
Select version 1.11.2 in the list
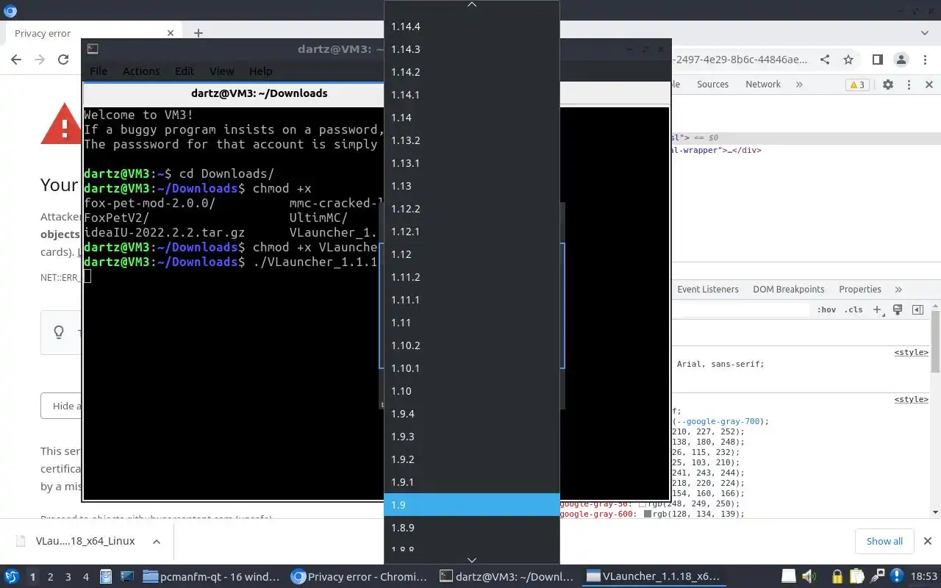(x=471, y=277)
